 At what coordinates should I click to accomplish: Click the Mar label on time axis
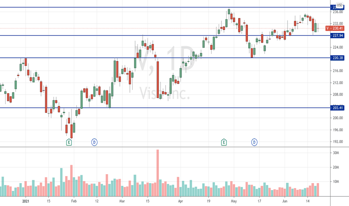pyautogui.click(x=122, y=201)
